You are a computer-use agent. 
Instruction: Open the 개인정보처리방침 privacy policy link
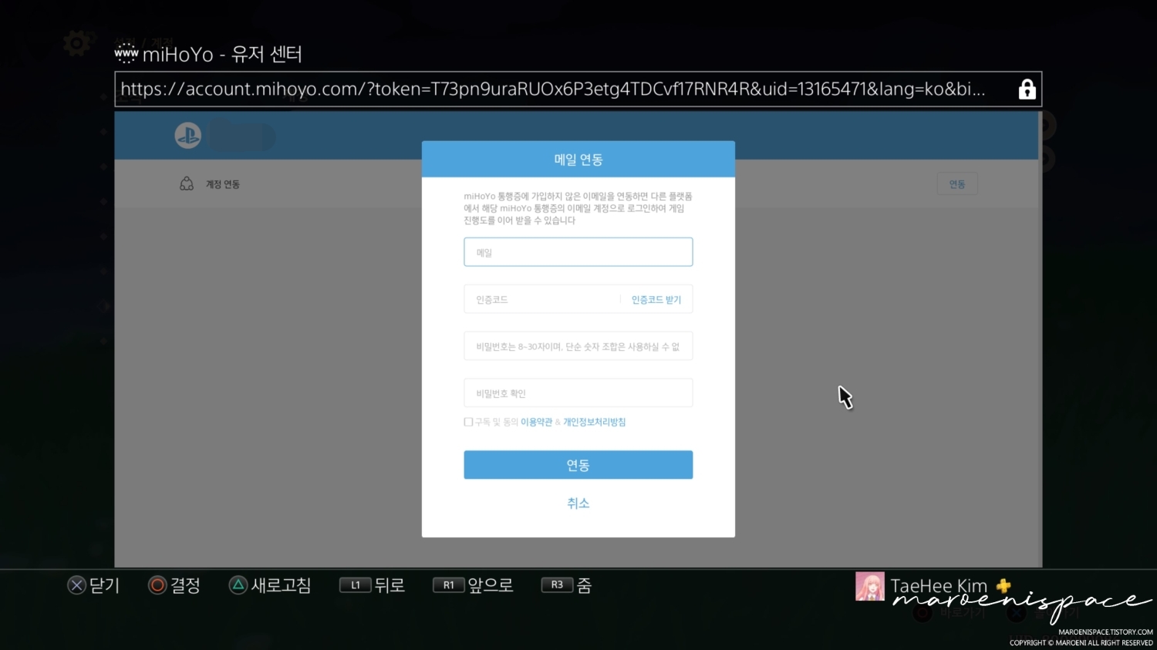point(593,422)
